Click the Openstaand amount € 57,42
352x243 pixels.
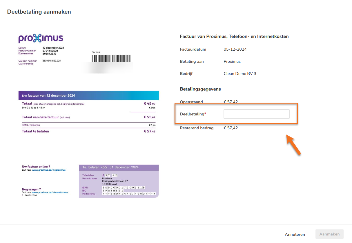pos(231,102)
